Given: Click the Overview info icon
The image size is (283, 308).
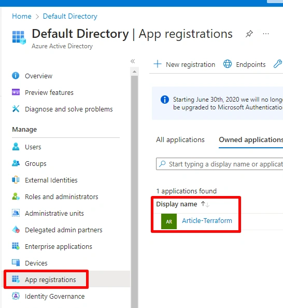Looking at the screenshot, I should [16, 76].
